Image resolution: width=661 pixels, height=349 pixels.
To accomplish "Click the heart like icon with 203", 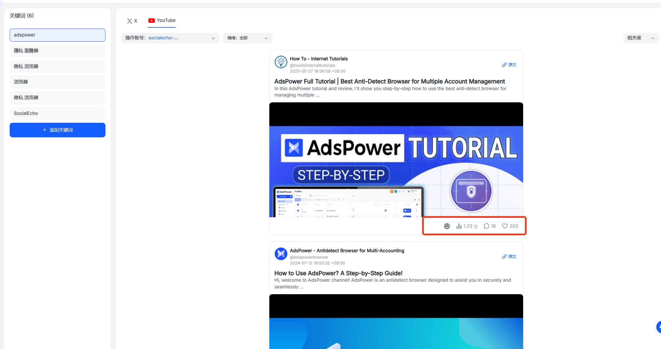I will click(x=505, y=226).
